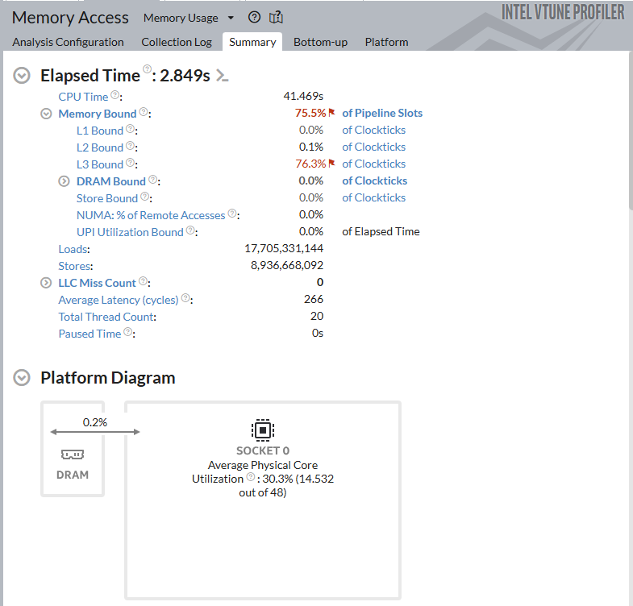Click help icon beside CPU Time
633x606 pixels.
(x=115, y=95)
